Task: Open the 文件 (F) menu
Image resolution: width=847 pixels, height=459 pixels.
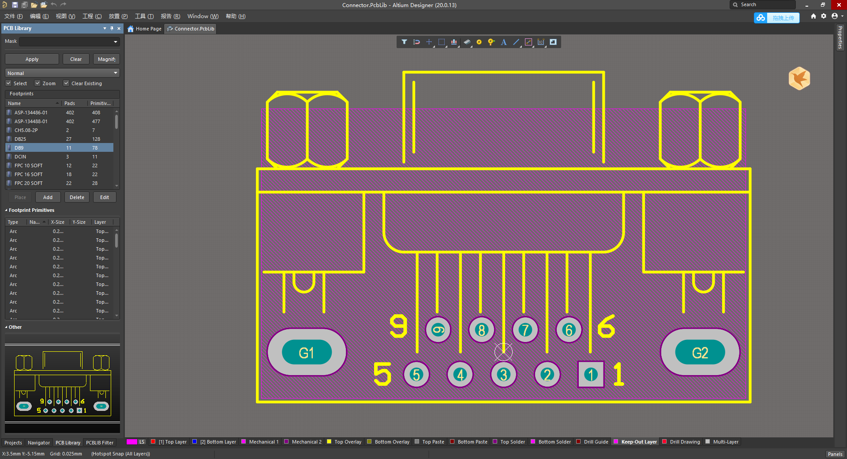Action: pyautogui.click(x=14, y=16)
